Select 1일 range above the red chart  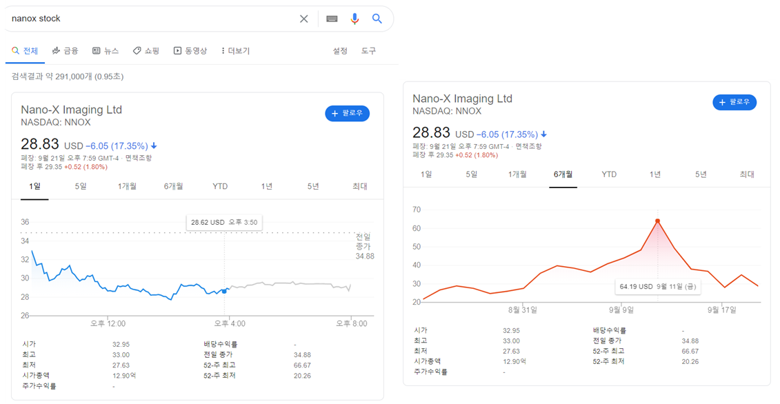click(426, 174)
